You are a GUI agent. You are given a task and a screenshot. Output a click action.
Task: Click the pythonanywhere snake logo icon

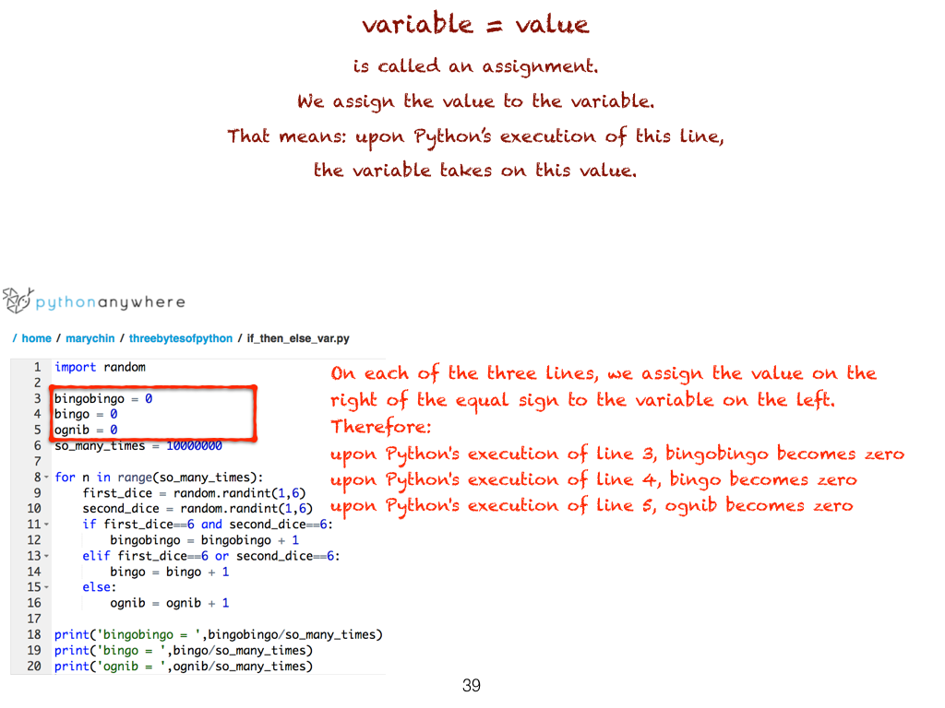(17, 301)
